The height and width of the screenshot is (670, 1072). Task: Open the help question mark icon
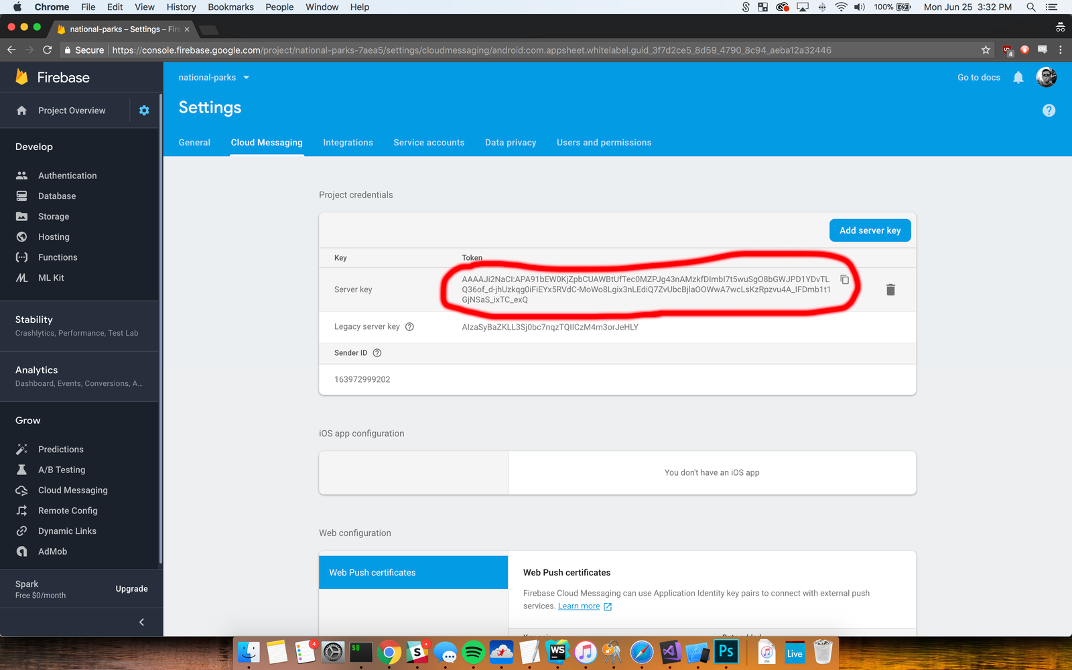1049,111
